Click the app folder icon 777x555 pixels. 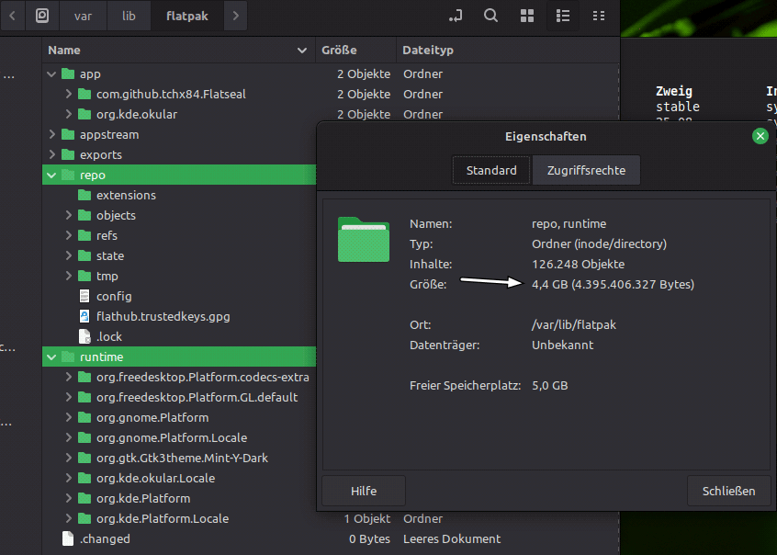(x=68, y=74)
